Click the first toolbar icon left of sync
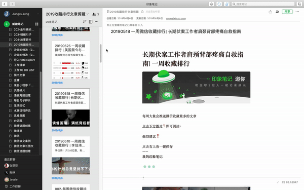This screenshot has height=190, width=304. coord(211,4)
